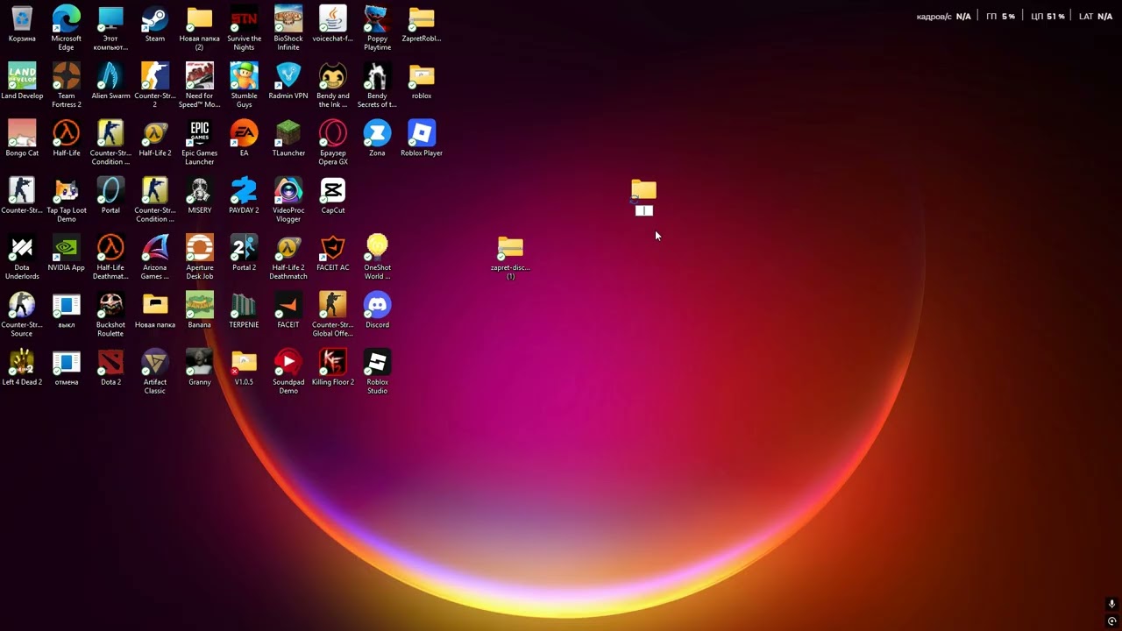The height and width of the screenshot is (631, 1122).
Task: Select the EA app shortcut
Action: pos(244,133)
